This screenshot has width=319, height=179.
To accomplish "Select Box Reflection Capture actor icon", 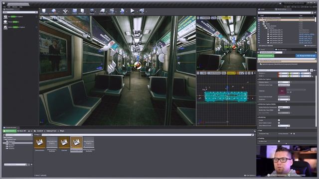I will (x=5, y=16).
